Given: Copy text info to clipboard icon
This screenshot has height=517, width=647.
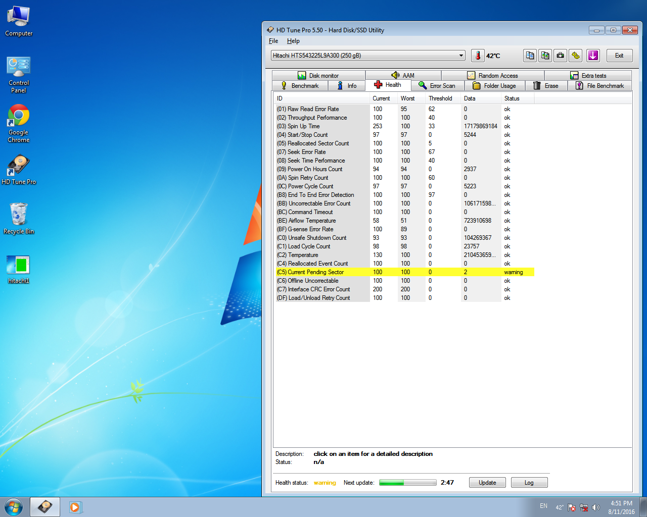Looking at the screenshot, I should [530, 56].
